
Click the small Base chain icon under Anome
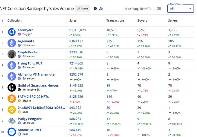[19, 134]
